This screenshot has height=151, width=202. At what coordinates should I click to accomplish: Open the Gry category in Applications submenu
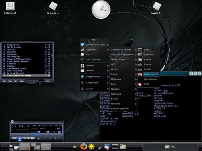(x=123, y=64)
